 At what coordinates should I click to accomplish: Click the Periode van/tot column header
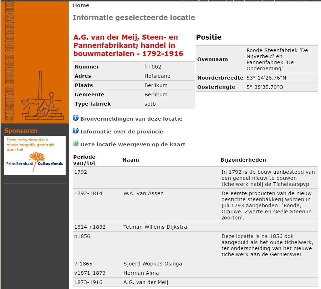tap(85, 160)
